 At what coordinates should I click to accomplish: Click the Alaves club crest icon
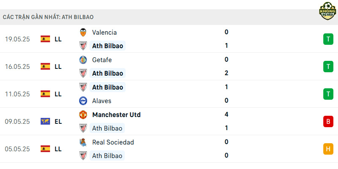(x=83, y=101)
